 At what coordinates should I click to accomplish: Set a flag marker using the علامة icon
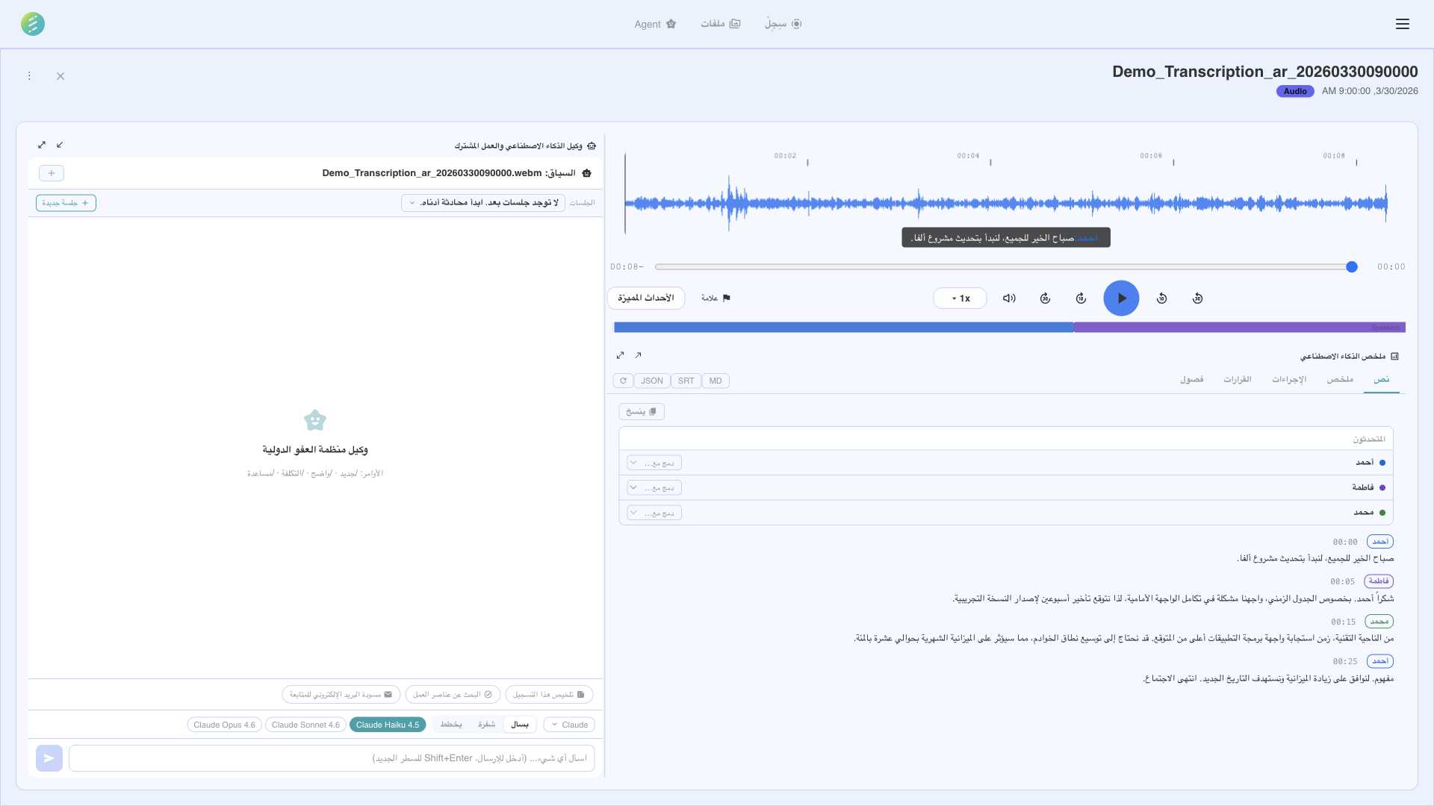point(715,298)
